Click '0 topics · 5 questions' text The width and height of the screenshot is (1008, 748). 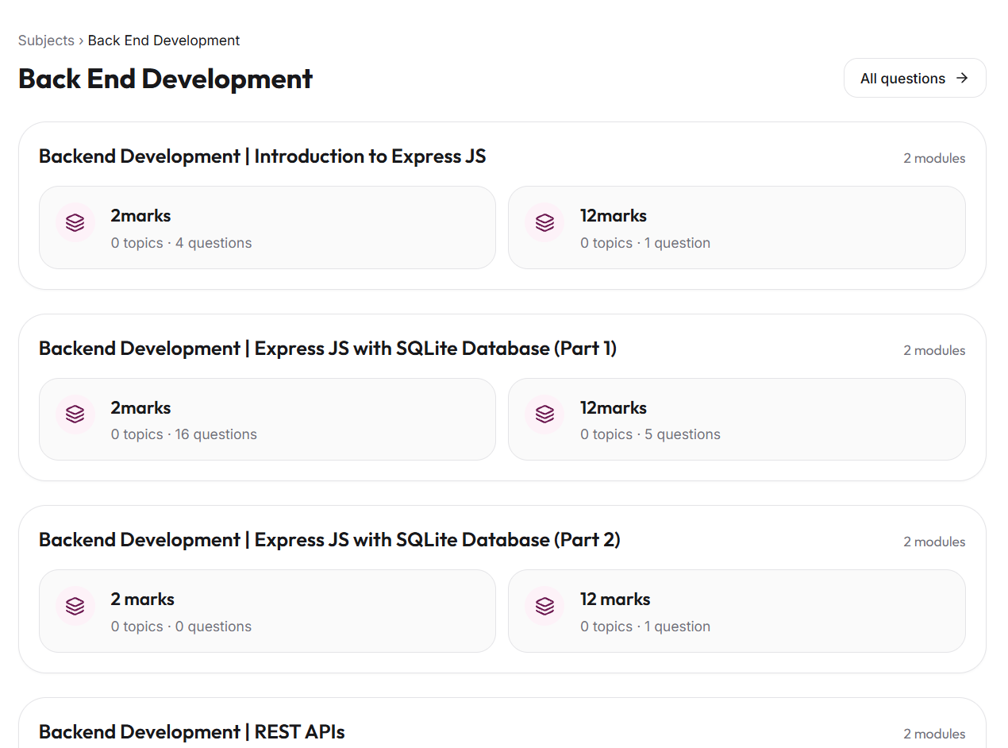coord(650,434)
